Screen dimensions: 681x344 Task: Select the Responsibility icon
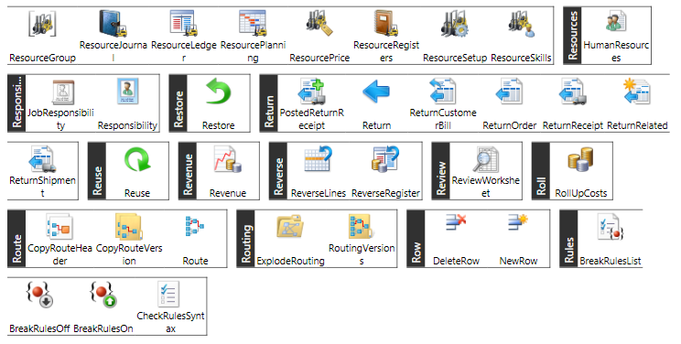[x=127, y=91]
